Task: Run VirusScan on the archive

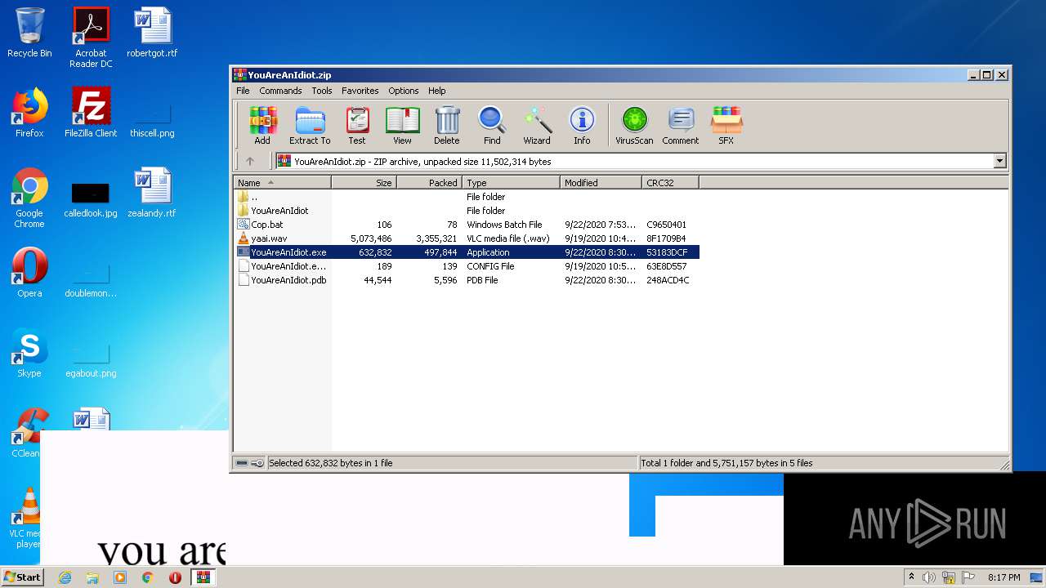Action: tap(634, 126)
